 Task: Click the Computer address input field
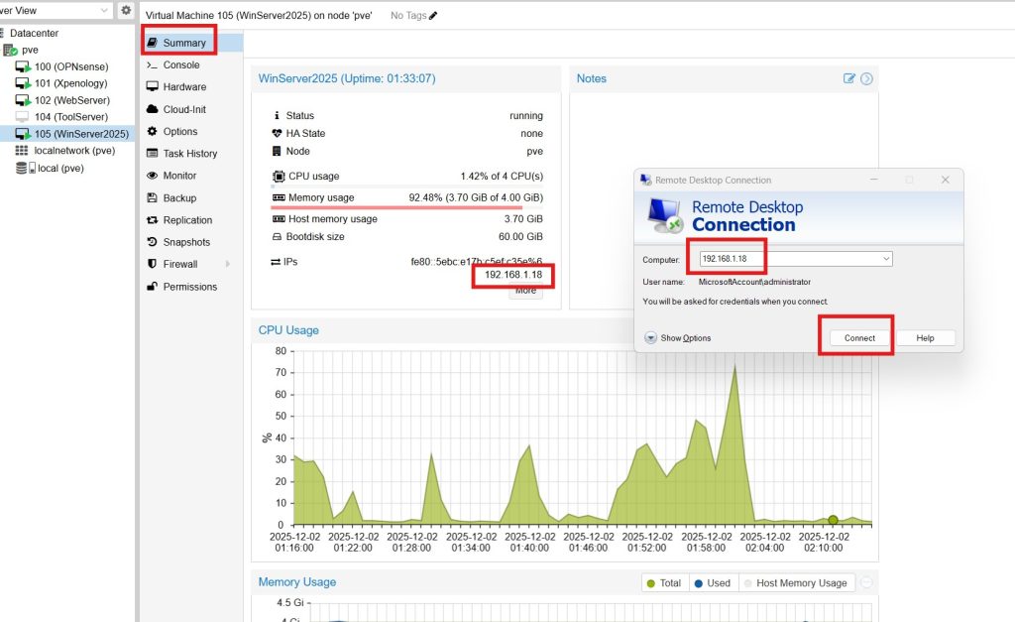783,259
